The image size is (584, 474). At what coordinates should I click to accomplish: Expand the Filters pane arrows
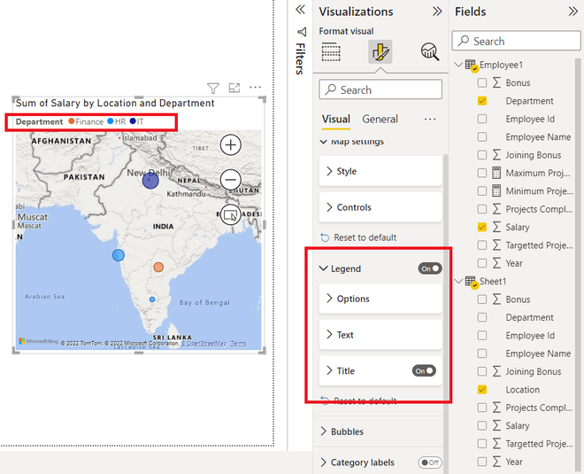(300, 10)
